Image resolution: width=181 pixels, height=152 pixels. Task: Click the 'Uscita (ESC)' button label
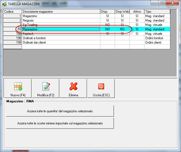101,95
